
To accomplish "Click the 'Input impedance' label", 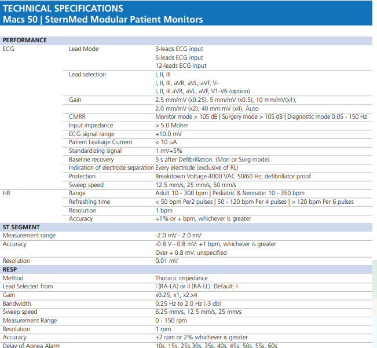I will coord(91,126).
